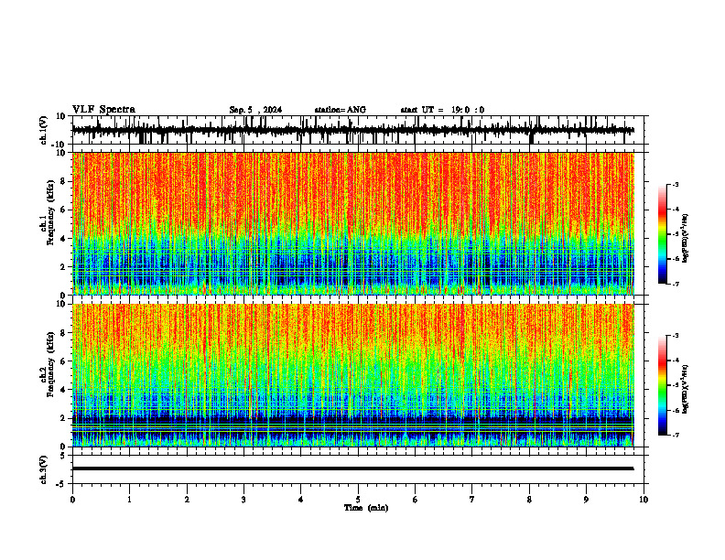Click the time axis tick label "5"

click(358, 500)
